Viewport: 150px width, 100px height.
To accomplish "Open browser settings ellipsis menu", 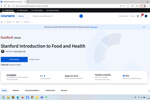I will [148, 6].
